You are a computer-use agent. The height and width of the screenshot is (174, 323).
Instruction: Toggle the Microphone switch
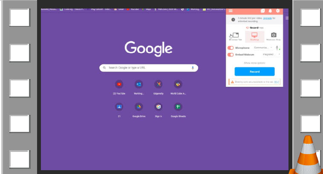click(231, 48)
